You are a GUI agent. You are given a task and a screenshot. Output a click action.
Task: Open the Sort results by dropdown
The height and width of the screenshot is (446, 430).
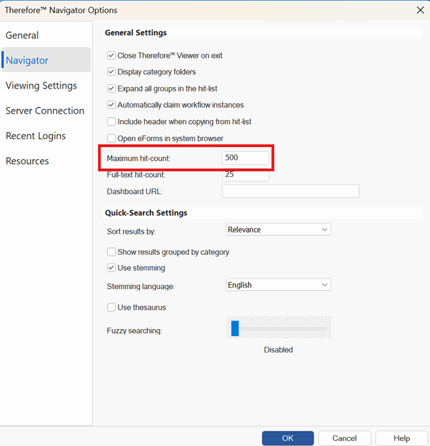[279, 229]
